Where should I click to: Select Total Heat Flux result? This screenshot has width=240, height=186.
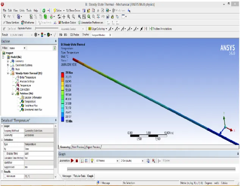(31, 105)
